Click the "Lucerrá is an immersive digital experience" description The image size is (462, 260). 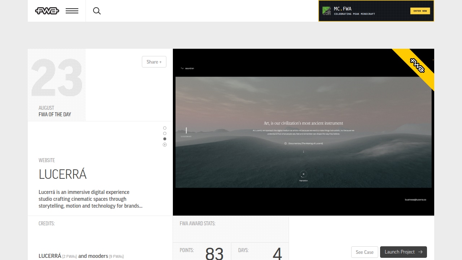point(91,199)
